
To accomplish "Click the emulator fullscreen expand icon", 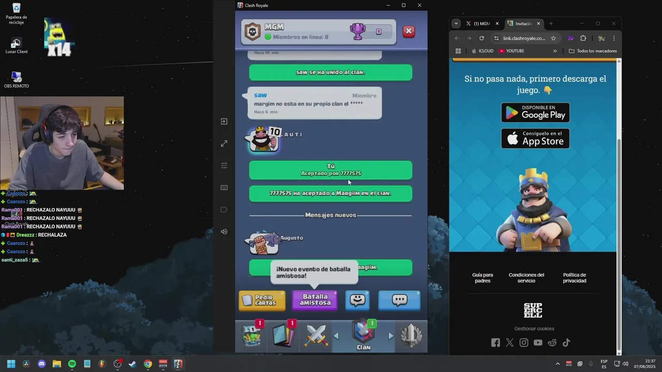I will pos(224,144).
